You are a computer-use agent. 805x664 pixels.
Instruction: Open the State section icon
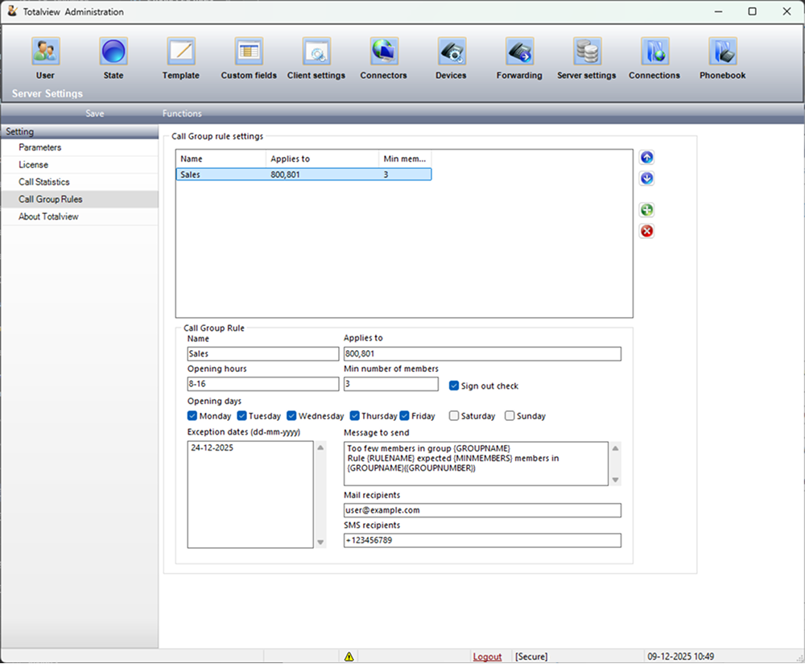(x=113, y=52)
